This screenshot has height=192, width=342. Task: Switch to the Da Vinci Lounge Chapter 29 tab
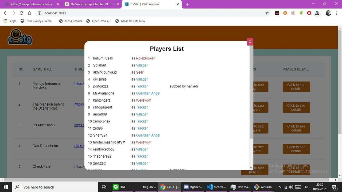[92, 4]
